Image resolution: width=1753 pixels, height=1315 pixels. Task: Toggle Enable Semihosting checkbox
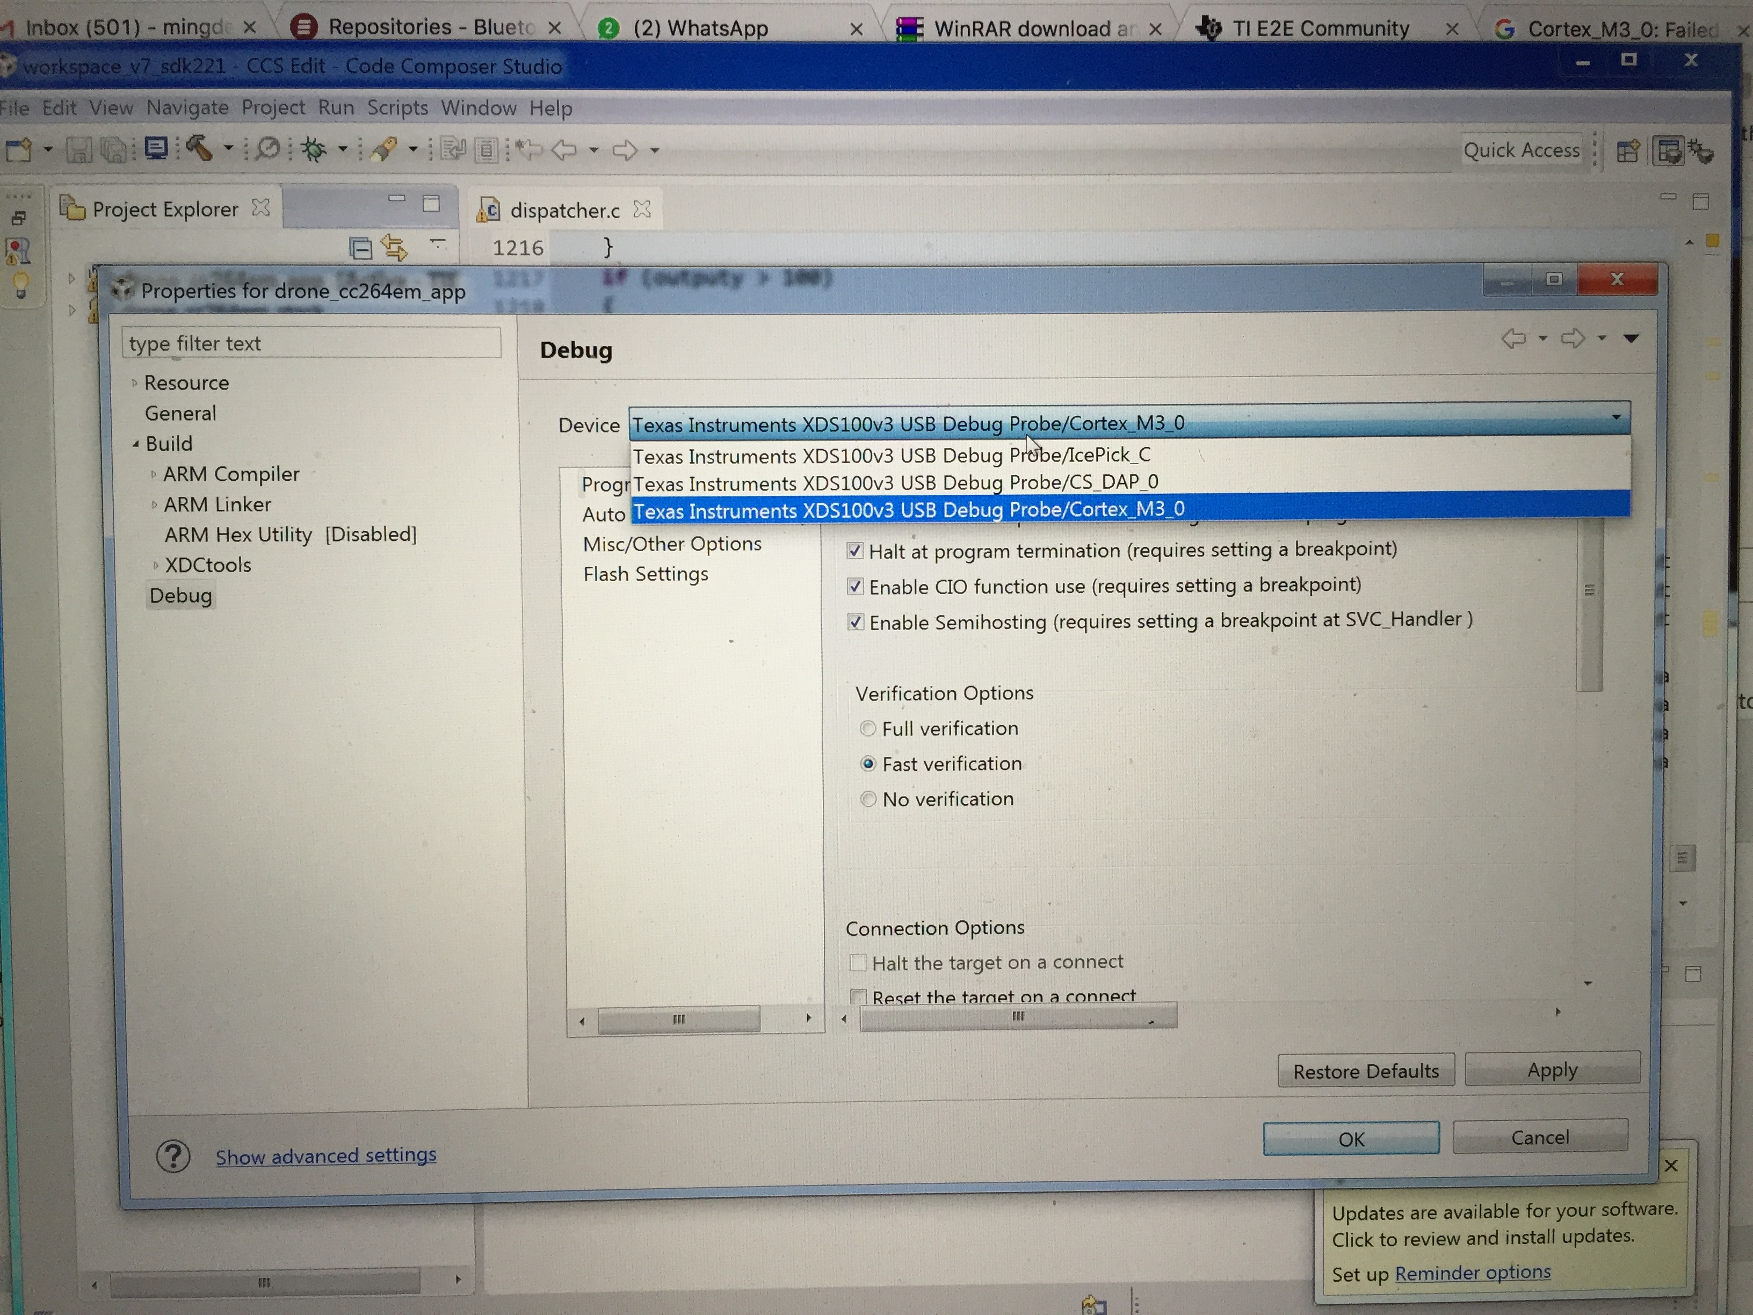tap(855, 622)
